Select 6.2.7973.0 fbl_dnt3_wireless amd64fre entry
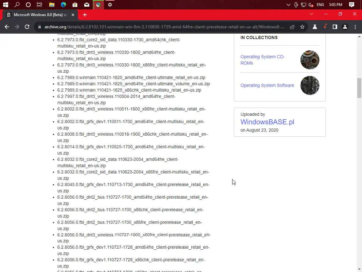The height and width of the screenshot is (272, 362). (x=116, y=55)
